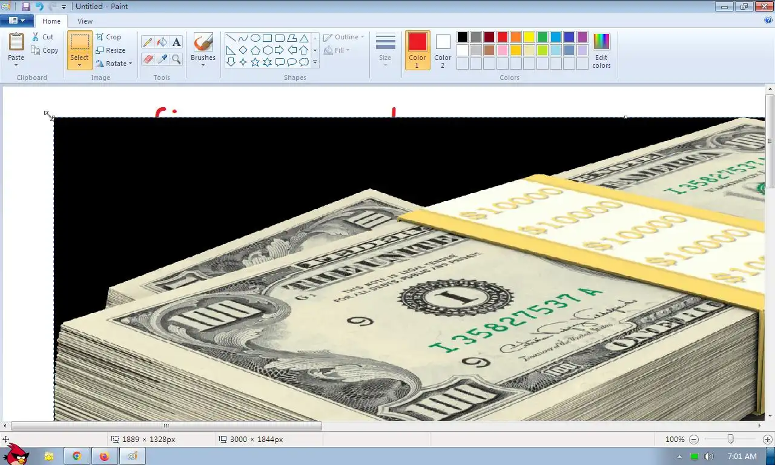The height and width of the screenshot is (465, 775).
Task: Select the Pentagon shape
Action: (255, 50)
